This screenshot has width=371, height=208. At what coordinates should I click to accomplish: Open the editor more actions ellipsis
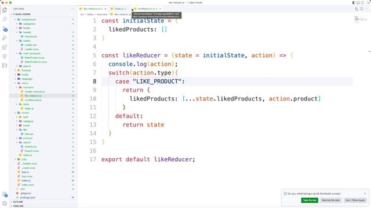coord(367,9)
